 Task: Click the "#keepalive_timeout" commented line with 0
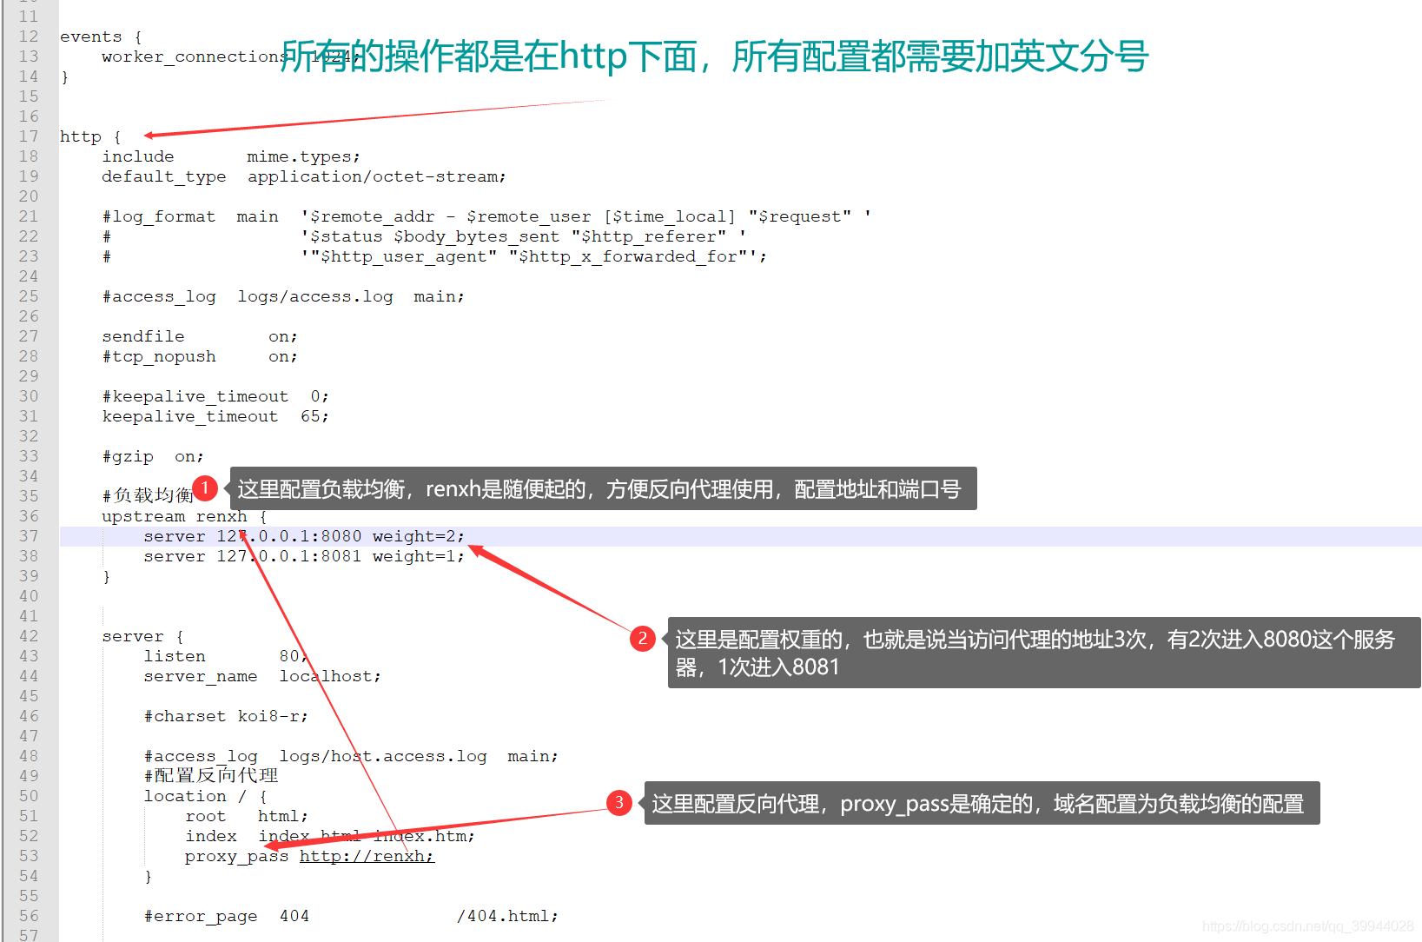tap(215, 396)
